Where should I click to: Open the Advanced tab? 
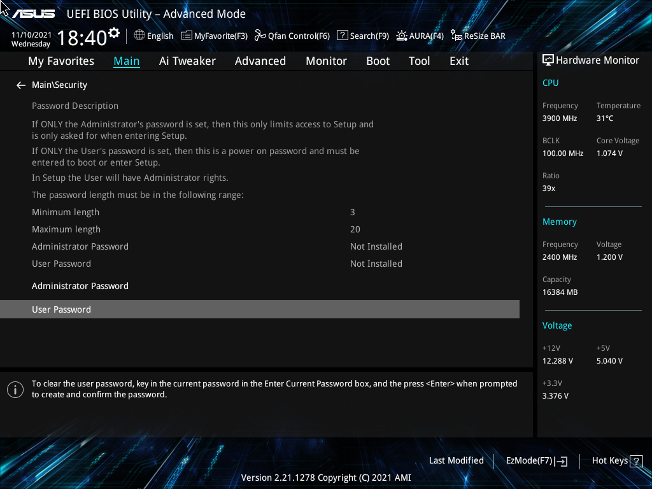(260, 61)
